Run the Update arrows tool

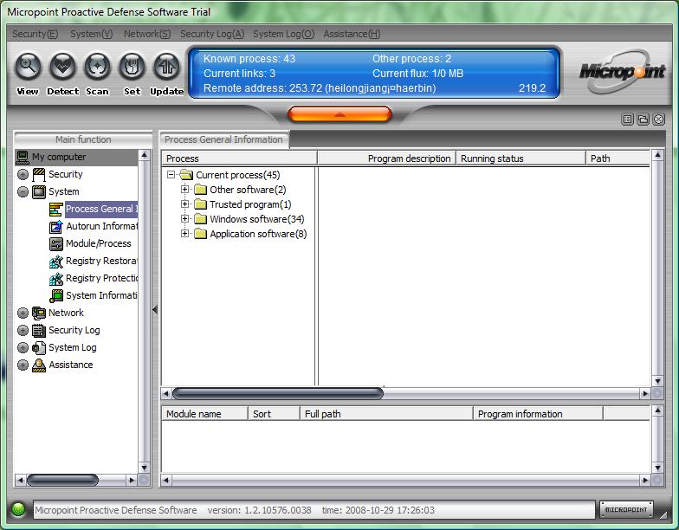(x=166, y=67)
